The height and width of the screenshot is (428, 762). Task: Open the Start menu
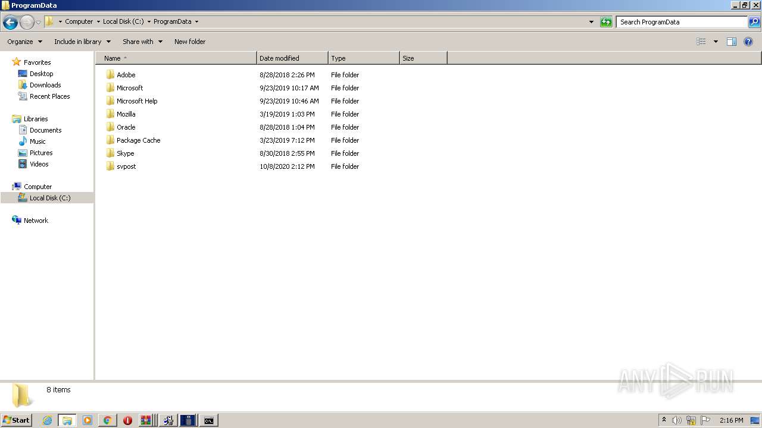tap(17, 420)
